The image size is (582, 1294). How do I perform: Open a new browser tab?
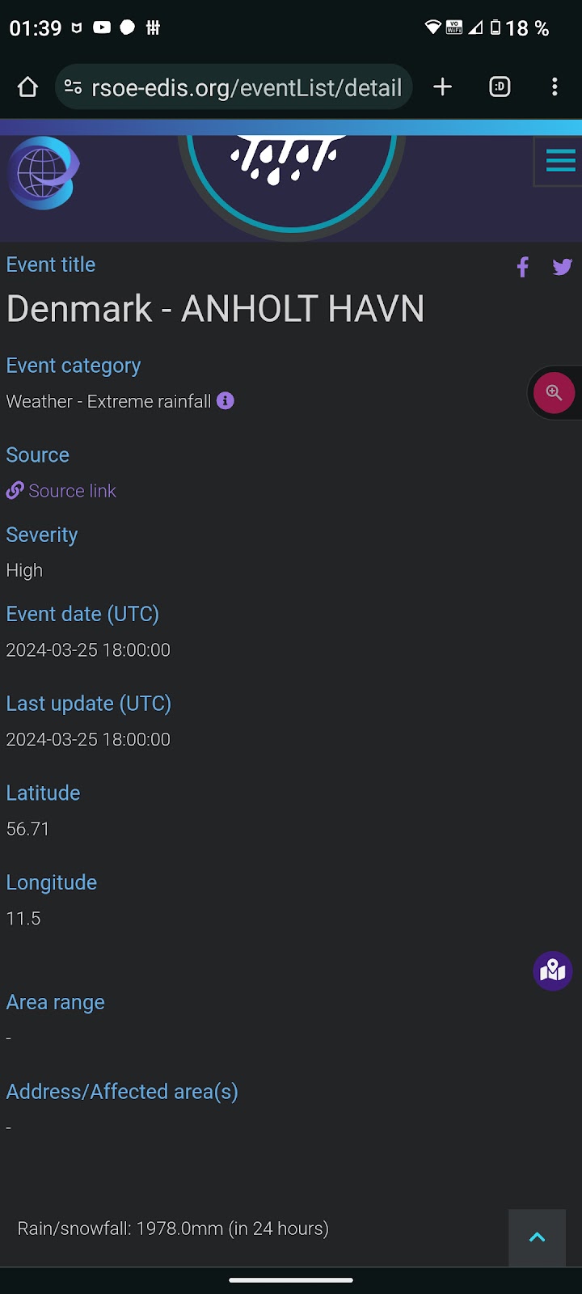click(442, 87)
